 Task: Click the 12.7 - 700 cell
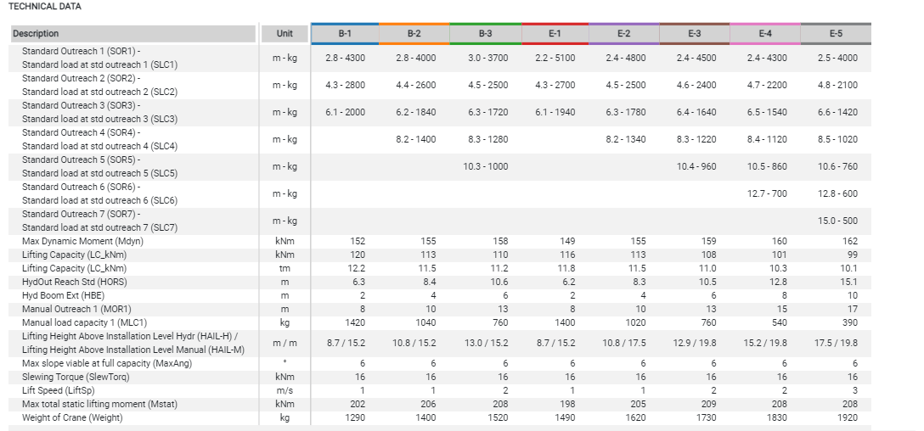[767, 193]
